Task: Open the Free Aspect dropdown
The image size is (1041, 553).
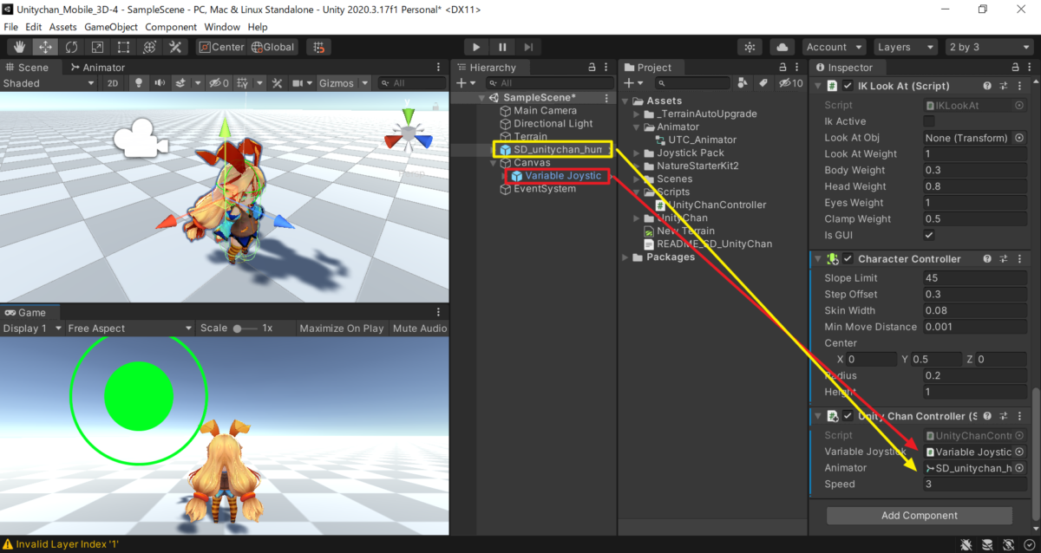Action: coord(130,329)
